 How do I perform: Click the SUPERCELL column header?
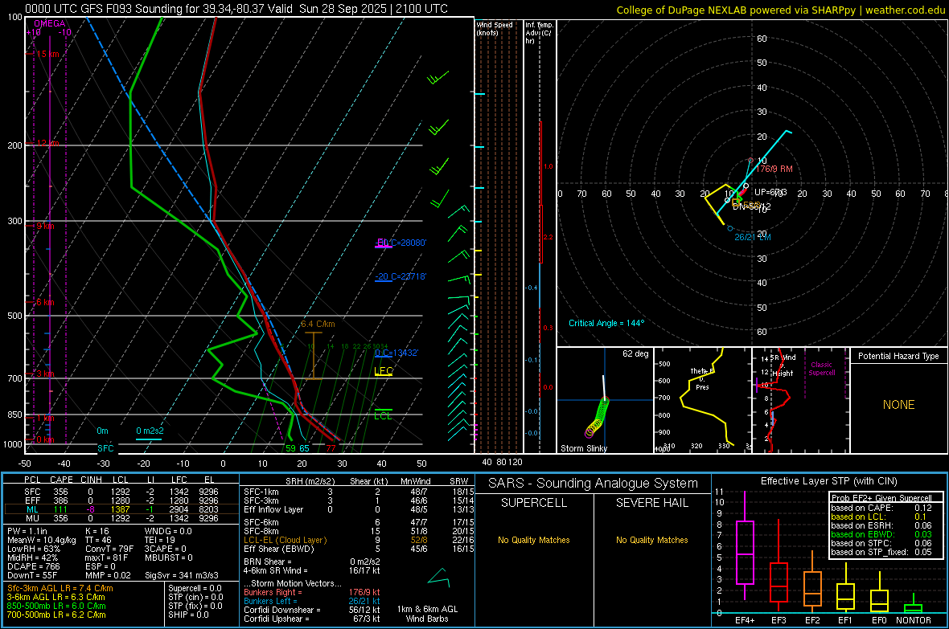click(534, 503)
